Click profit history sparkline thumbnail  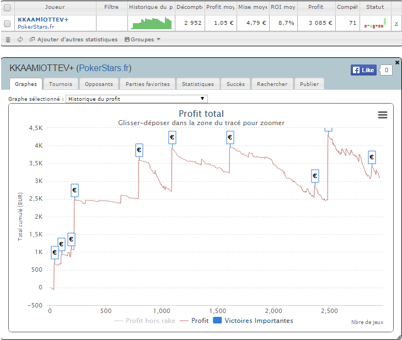pos(151,23)
